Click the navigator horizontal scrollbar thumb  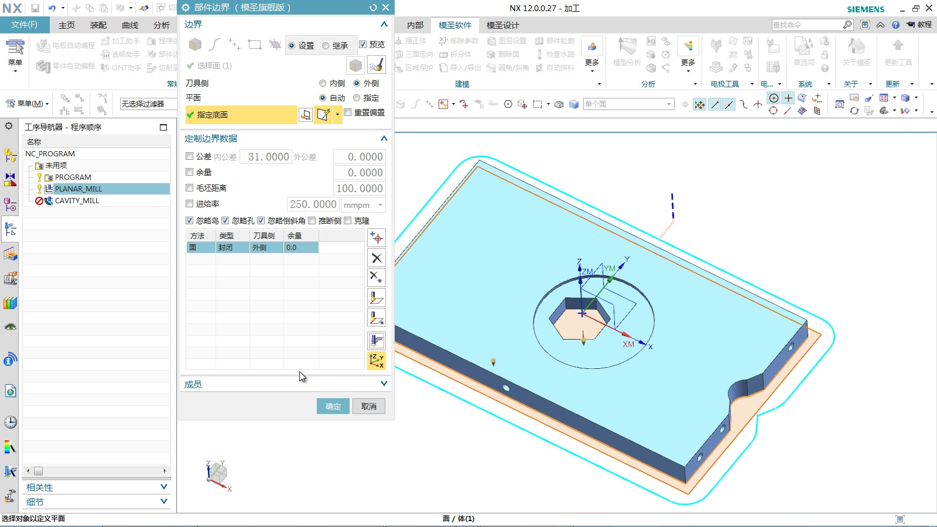38,471
